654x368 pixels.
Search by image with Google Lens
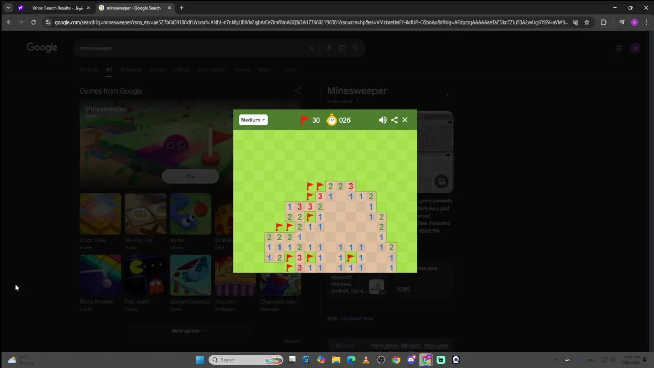pos(342,48)
